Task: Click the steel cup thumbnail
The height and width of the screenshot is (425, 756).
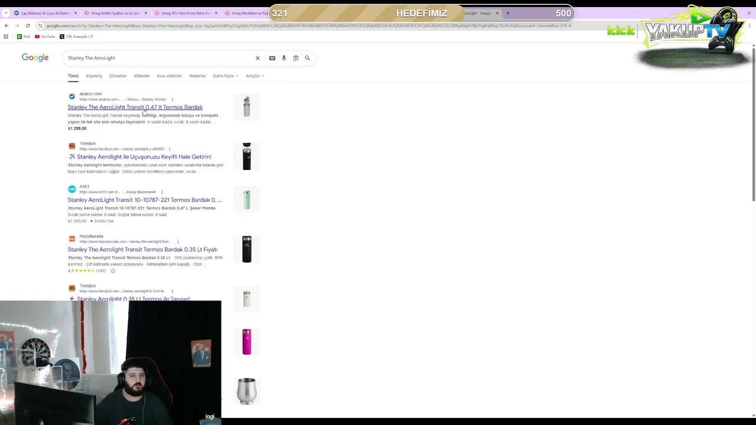Action: coord(247,391)
